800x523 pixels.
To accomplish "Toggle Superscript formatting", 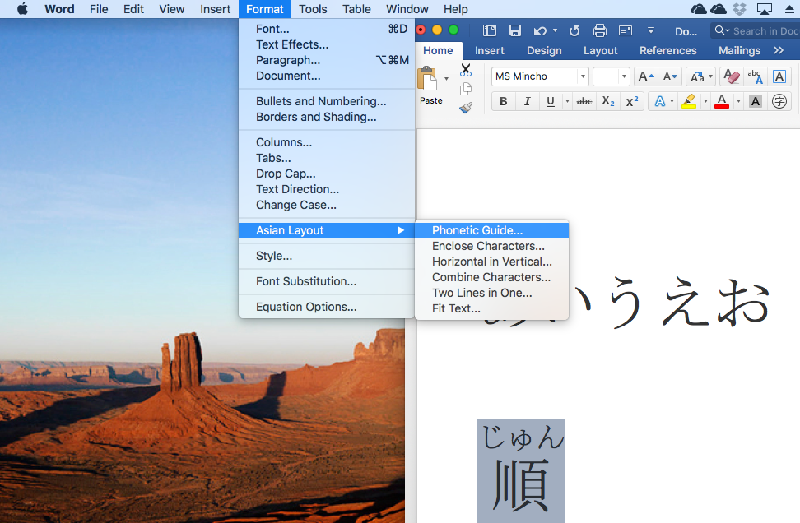I will pos(632,101).
